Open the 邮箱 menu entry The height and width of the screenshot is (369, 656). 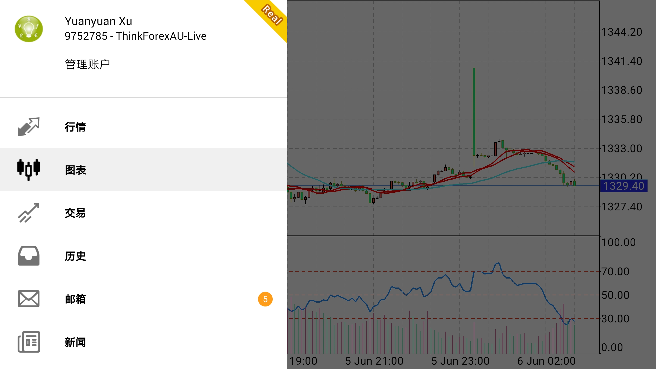click(x=75, y=299)
